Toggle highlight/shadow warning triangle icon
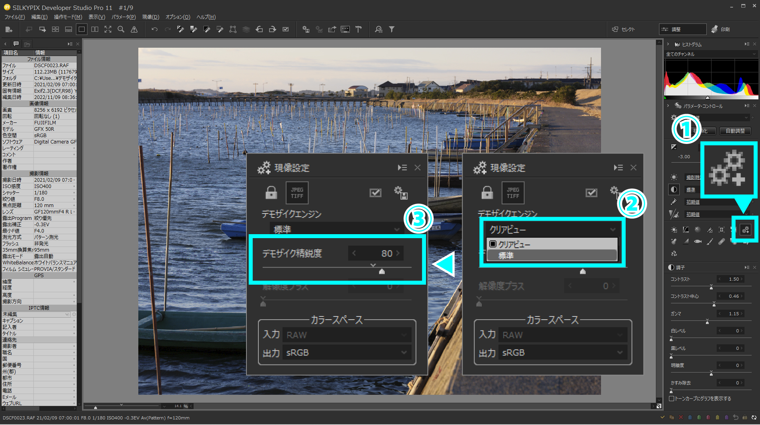The height and width of the screenshot is (425, 760). (134, 29)
